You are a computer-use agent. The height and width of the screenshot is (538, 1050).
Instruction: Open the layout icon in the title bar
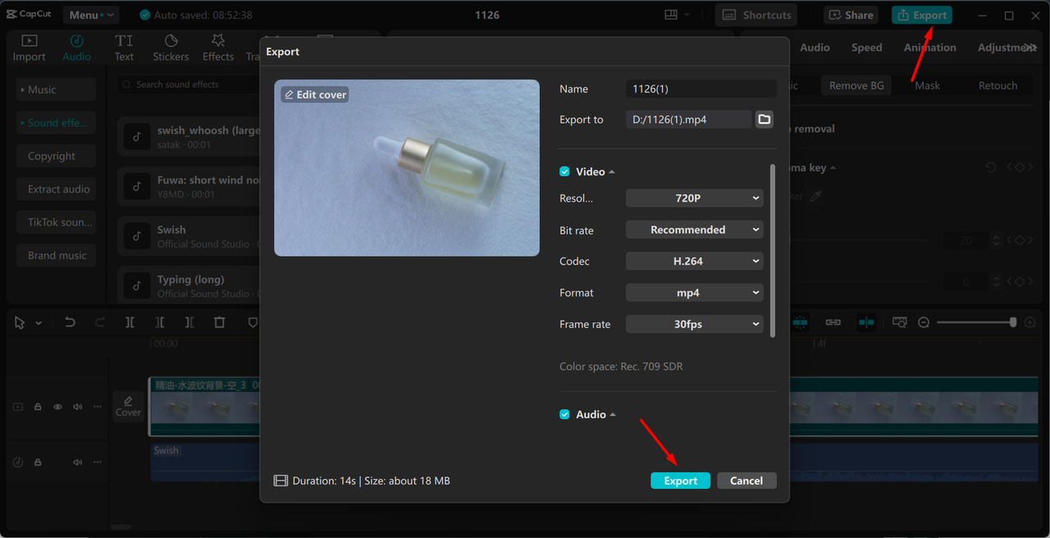point(671,15)
